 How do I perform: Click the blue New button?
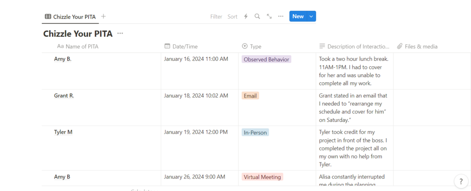[298, 16]
